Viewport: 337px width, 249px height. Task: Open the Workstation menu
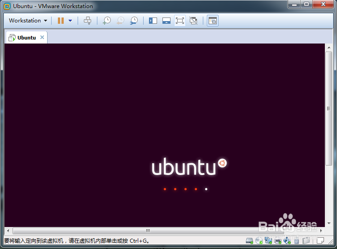28,21
